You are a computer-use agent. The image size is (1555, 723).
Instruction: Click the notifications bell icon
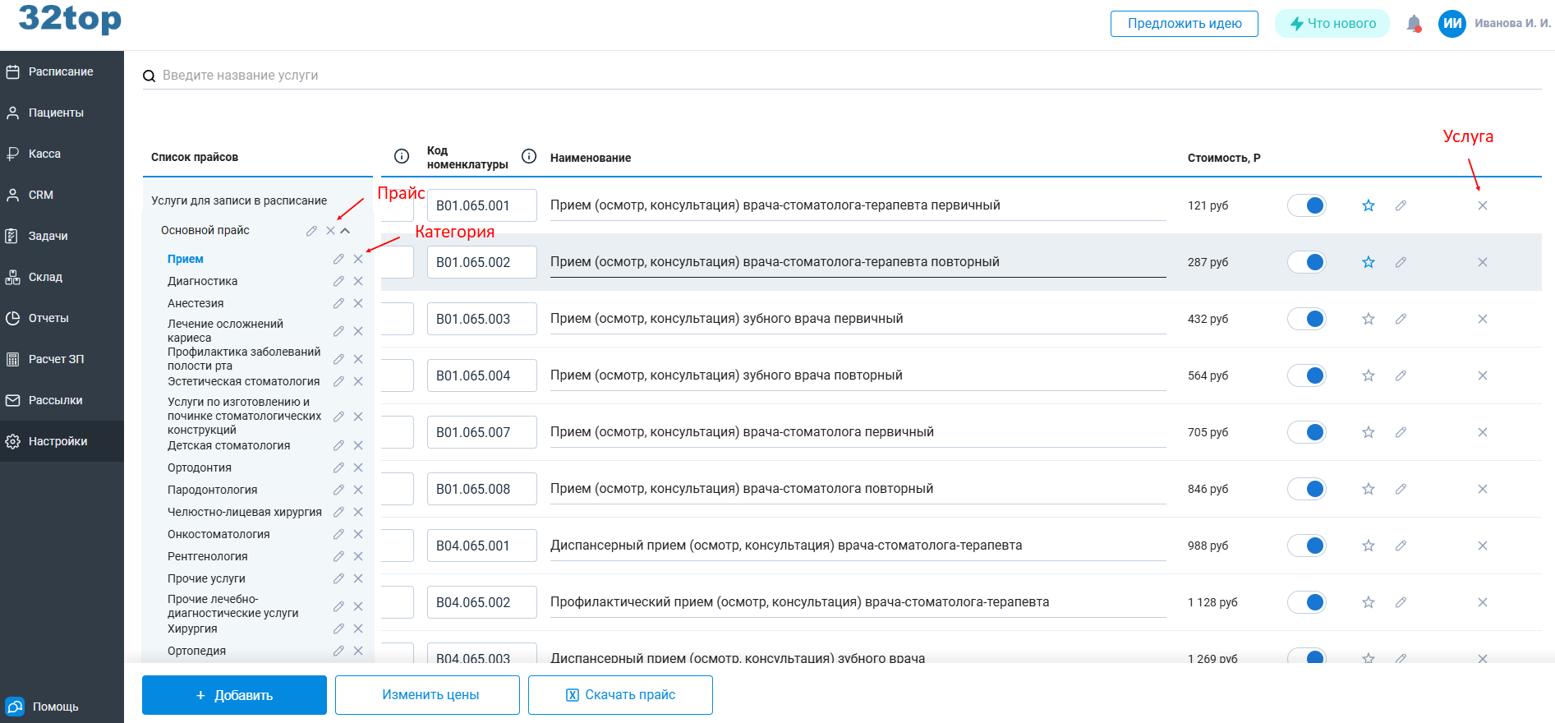(1413, 24)
